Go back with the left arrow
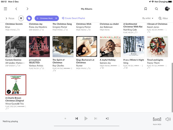 point(16,9)
